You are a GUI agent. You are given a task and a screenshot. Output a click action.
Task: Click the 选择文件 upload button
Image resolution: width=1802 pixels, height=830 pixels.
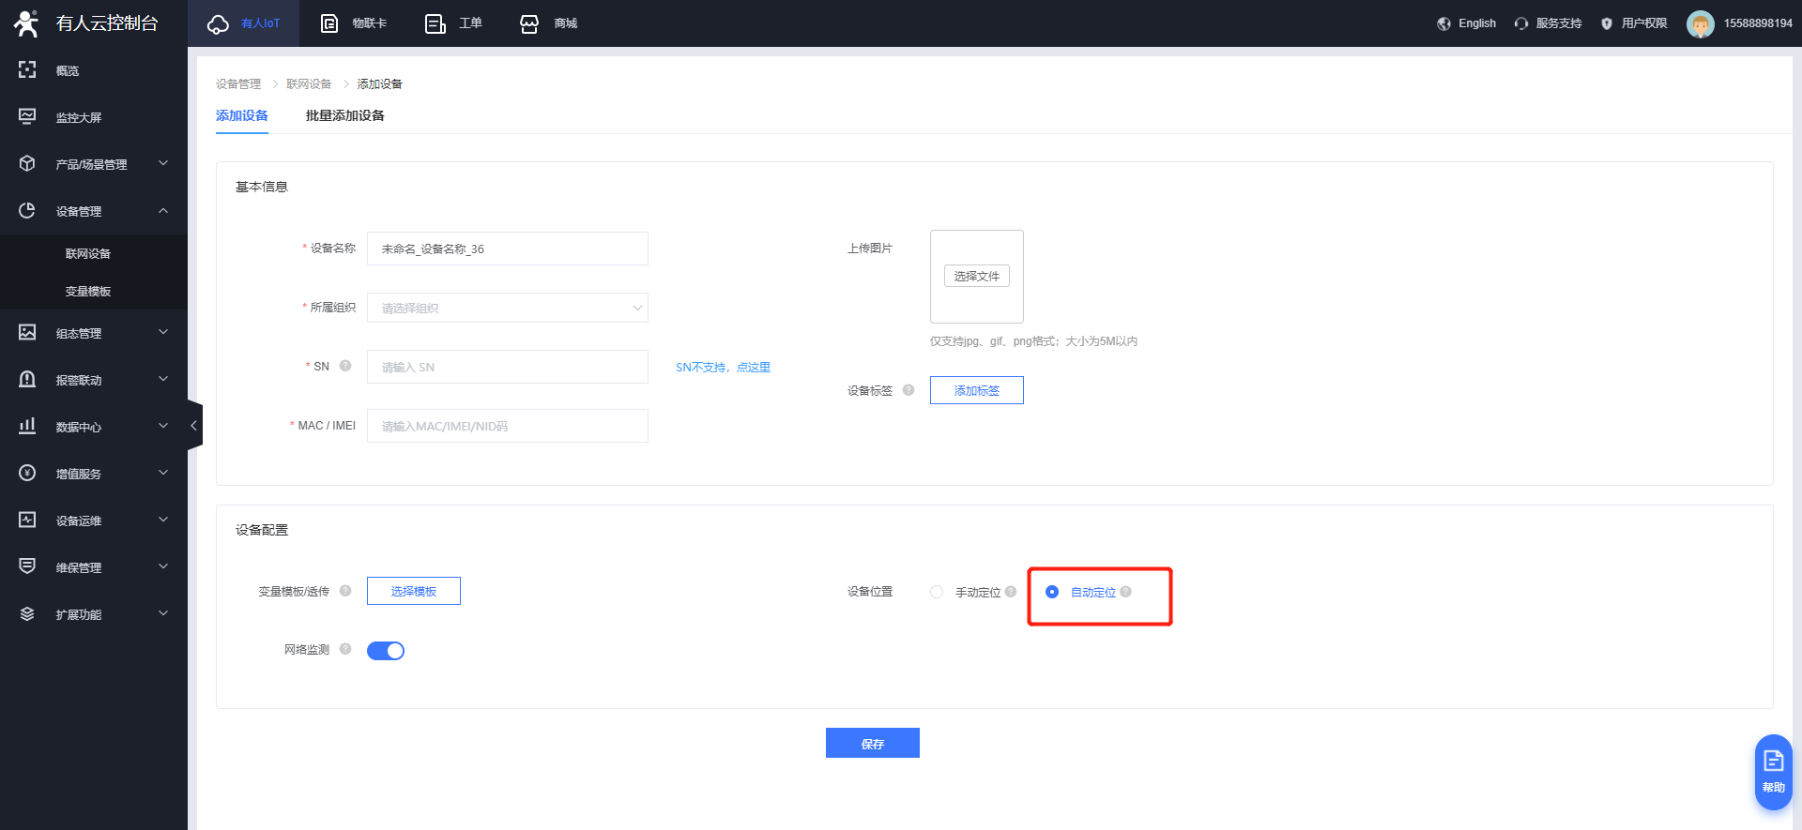coord(977,276)
